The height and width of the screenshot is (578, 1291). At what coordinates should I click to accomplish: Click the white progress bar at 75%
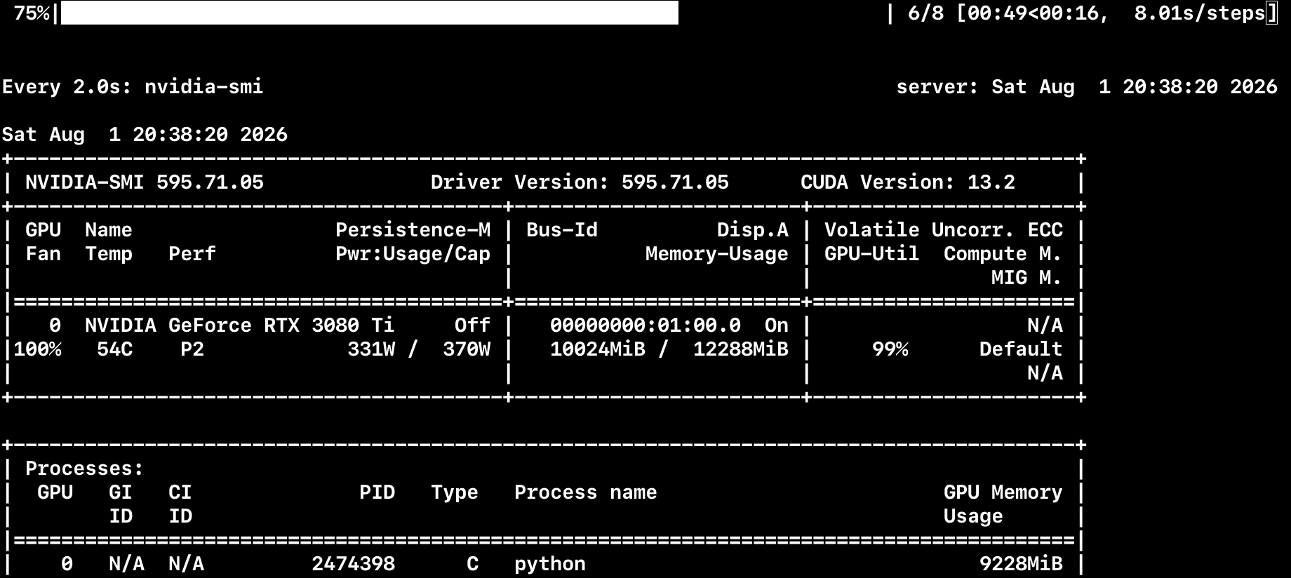pos(370,13)
